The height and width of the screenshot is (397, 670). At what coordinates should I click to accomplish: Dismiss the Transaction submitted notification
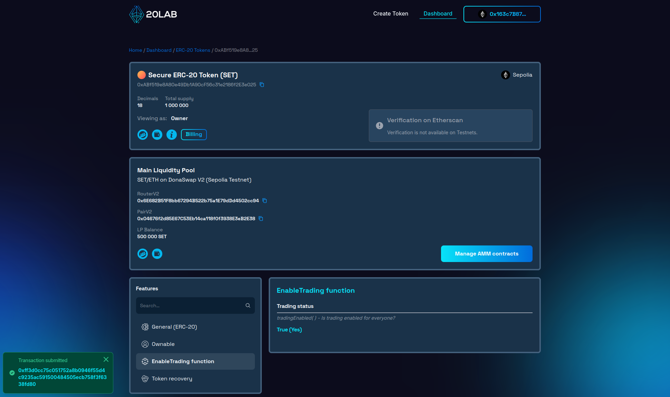[106, 359]
